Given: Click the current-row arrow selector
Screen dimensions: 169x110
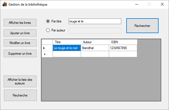Looking at the screenshot, I should coord(47,48).
